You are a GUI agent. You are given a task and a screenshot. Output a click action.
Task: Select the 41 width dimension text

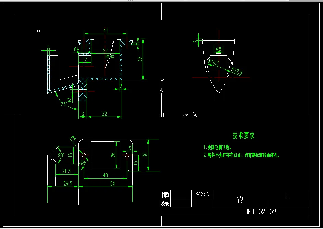[105, 31]
